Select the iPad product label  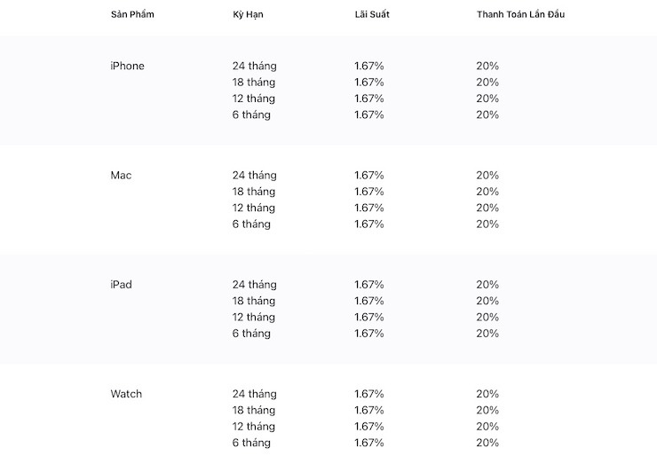121,285
